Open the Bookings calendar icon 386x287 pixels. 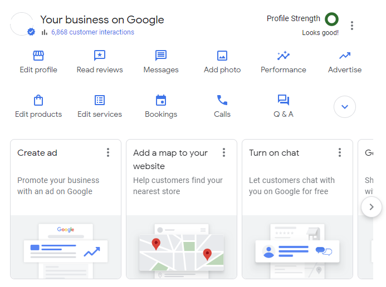coord(161,100)
